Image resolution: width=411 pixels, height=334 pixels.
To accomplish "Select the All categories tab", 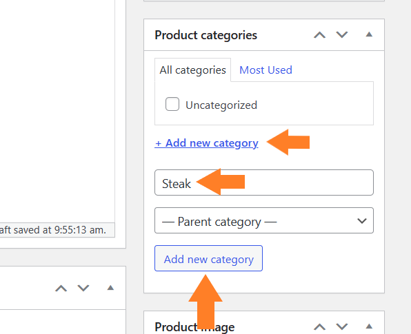I will point(192,70).
